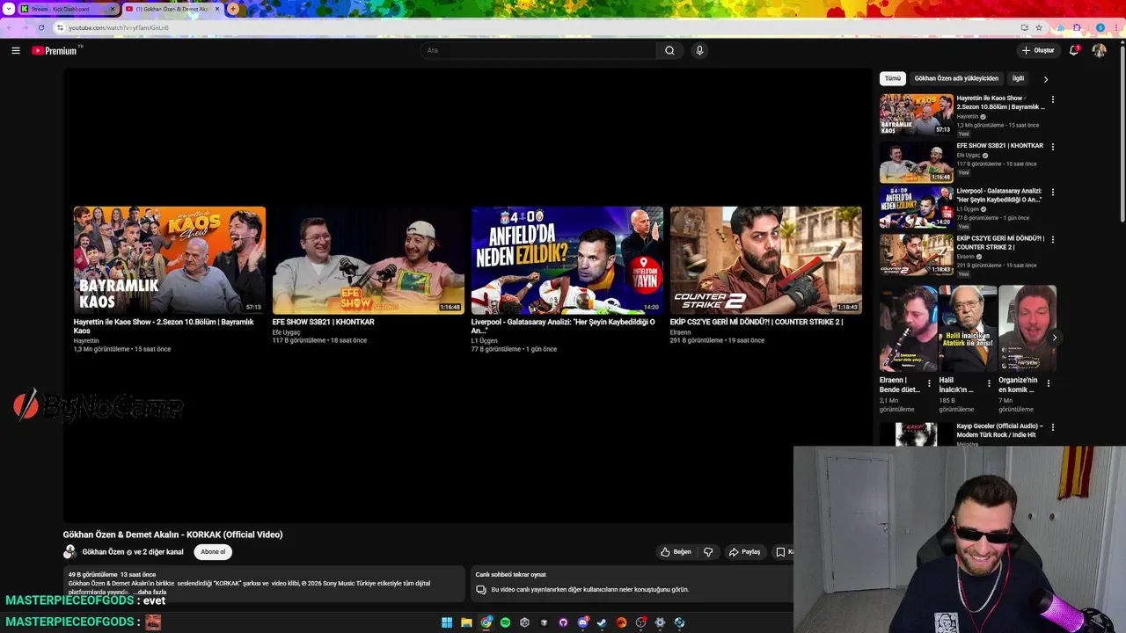Open Bayramlık Kaos end-screen thumbnail

click(170, 260)
